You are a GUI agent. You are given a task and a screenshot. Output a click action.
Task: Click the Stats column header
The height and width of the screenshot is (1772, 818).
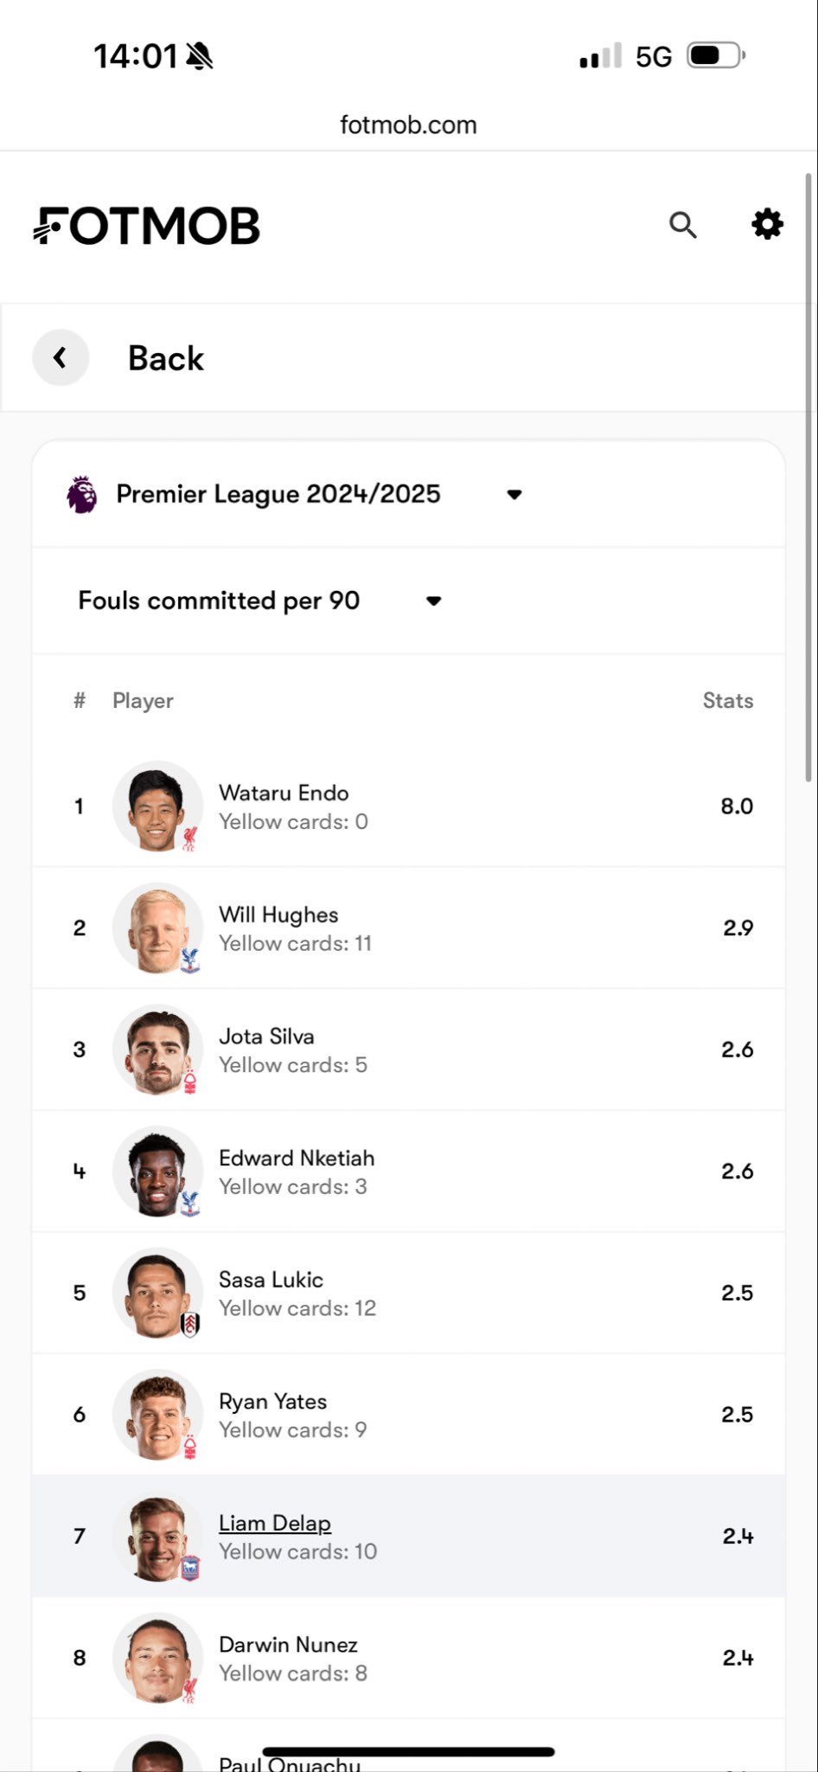[x=727, y=701]
